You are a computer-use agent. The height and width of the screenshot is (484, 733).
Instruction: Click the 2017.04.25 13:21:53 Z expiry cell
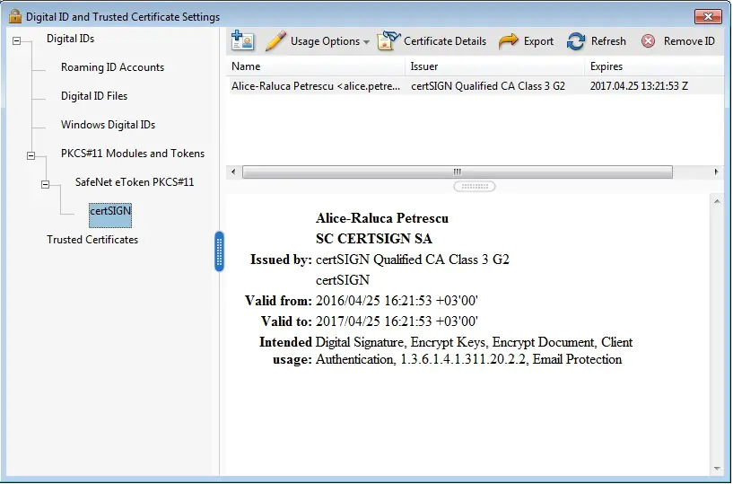click(x=639, y=86)
